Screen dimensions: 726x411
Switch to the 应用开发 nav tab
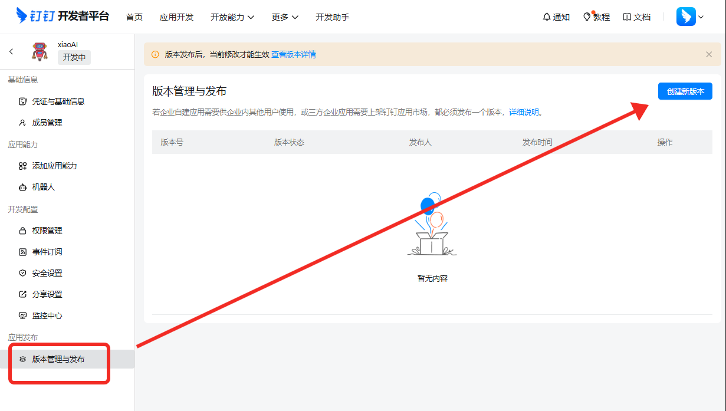click(x=176, y=17)
